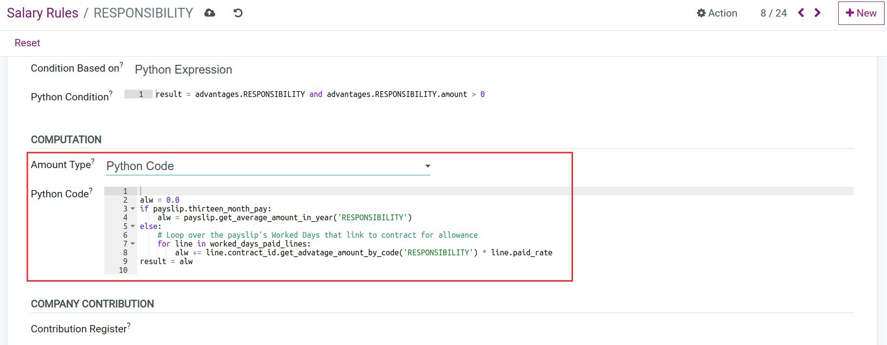This screenshot has width=887, height=345.
Task: Save the record with the cloud upload icon
Action: [x=210, y=13]
